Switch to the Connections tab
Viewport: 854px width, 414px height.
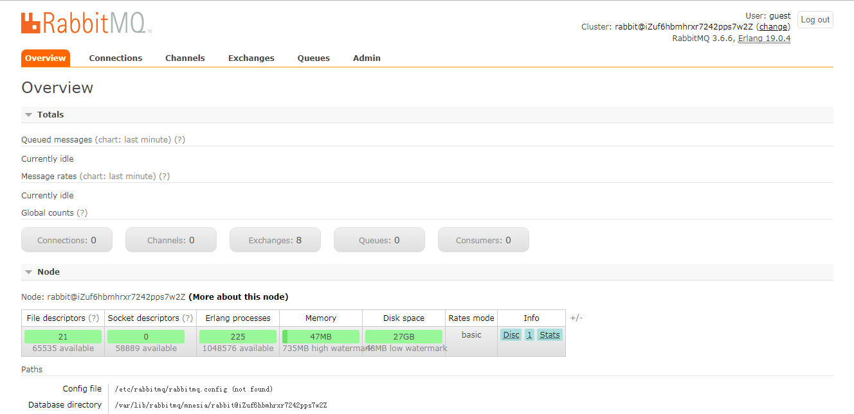tap(116, 58)
